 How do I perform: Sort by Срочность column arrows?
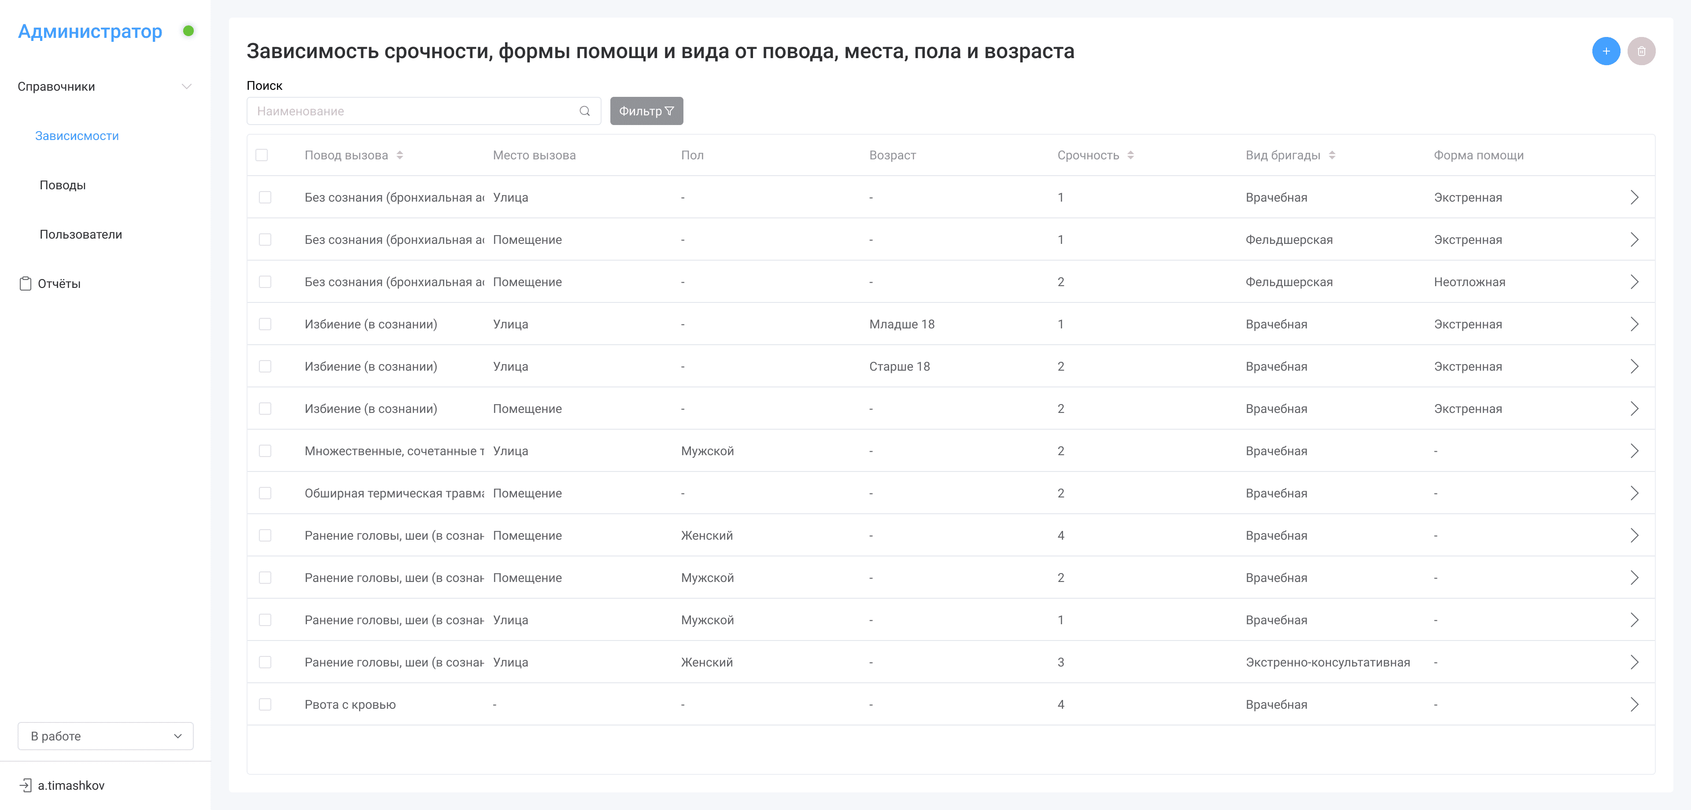pos(1130,155)
